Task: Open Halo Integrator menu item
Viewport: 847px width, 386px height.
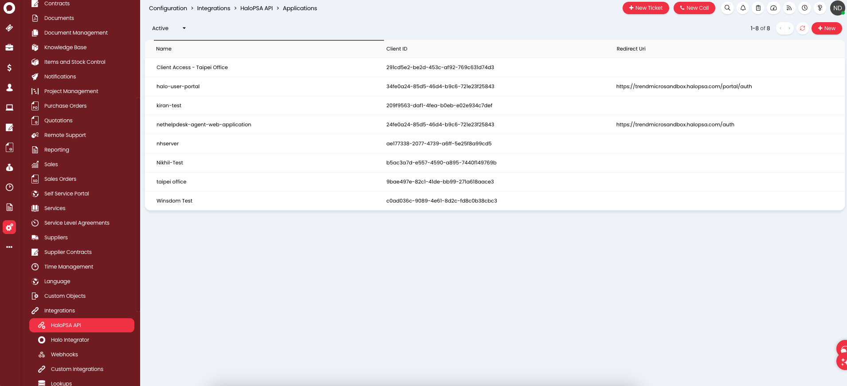Action: 70,340
